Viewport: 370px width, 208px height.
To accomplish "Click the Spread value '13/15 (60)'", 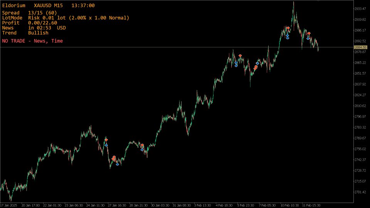I will (x=42, y=13).
